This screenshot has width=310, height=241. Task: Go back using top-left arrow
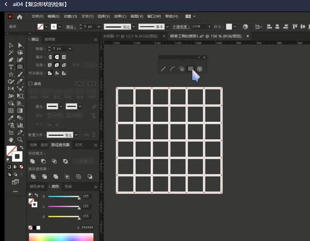(7, 4)
